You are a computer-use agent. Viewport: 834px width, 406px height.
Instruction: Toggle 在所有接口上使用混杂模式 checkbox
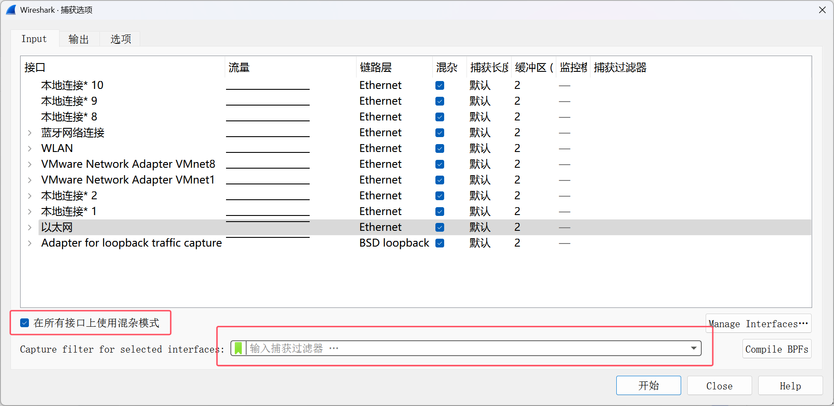(25, 323)
